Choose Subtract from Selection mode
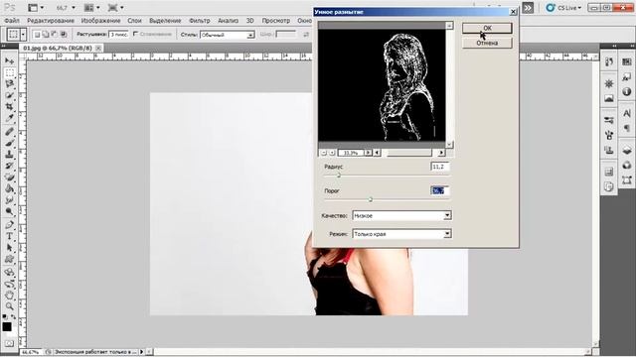The image size is (636, 357). (55, 35)
